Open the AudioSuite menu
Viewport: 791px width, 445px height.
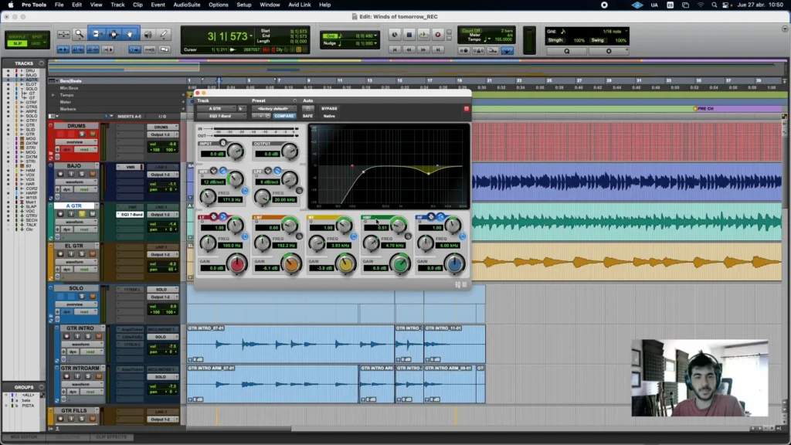187,5
